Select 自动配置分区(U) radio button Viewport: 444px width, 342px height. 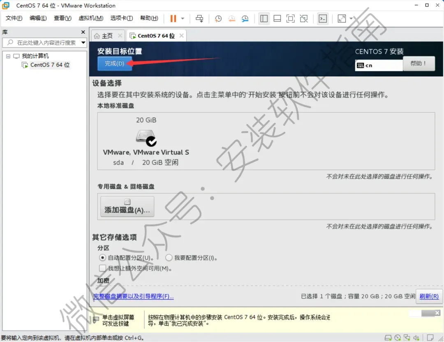click(102, 258)
